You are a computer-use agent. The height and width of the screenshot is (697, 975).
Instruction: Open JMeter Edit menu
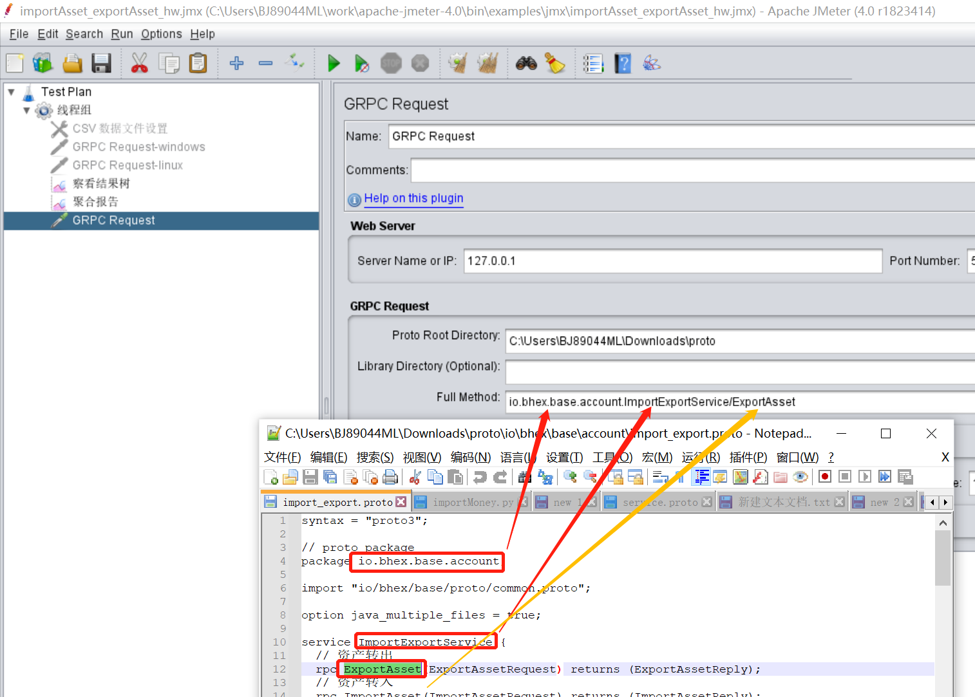tap(48, 34)
